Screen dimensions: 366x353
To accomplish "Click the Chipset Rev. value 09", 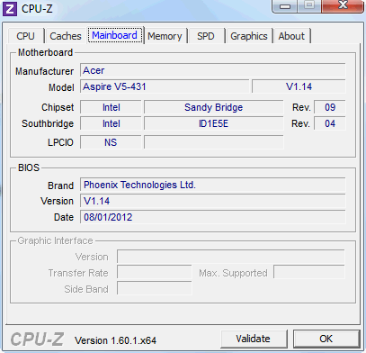I will click(330, 107).
